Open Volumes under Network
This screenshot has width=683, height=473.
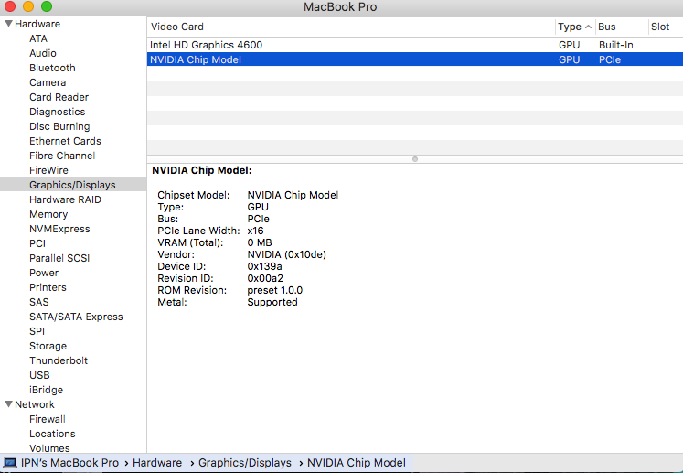pos(49,448)
